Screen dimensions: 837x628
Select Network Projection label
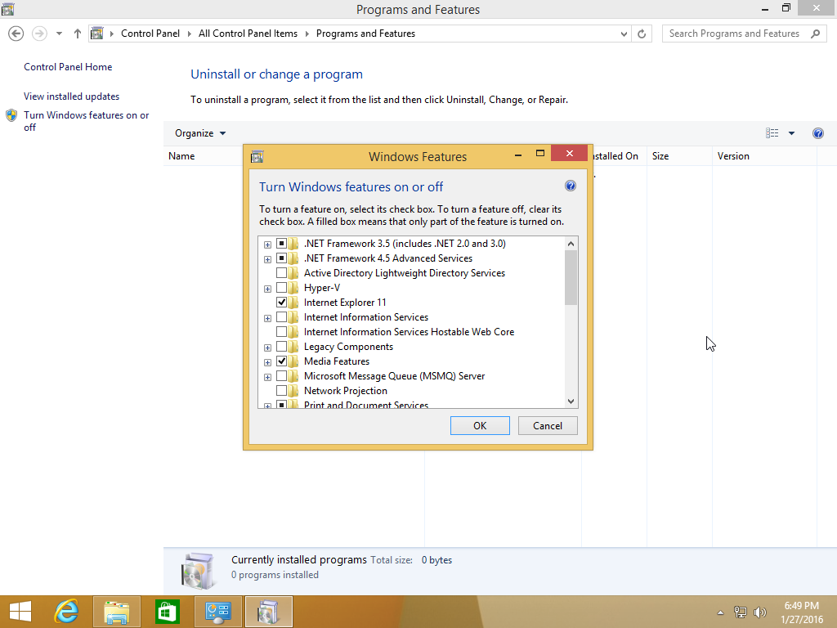tap(346, 391)
